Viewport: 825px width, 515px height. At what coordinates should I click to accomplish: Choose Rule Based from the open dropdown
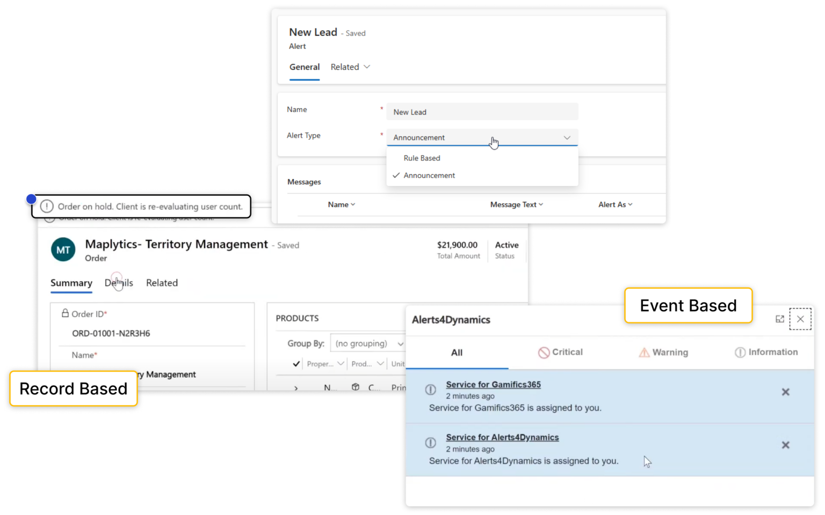422,158
